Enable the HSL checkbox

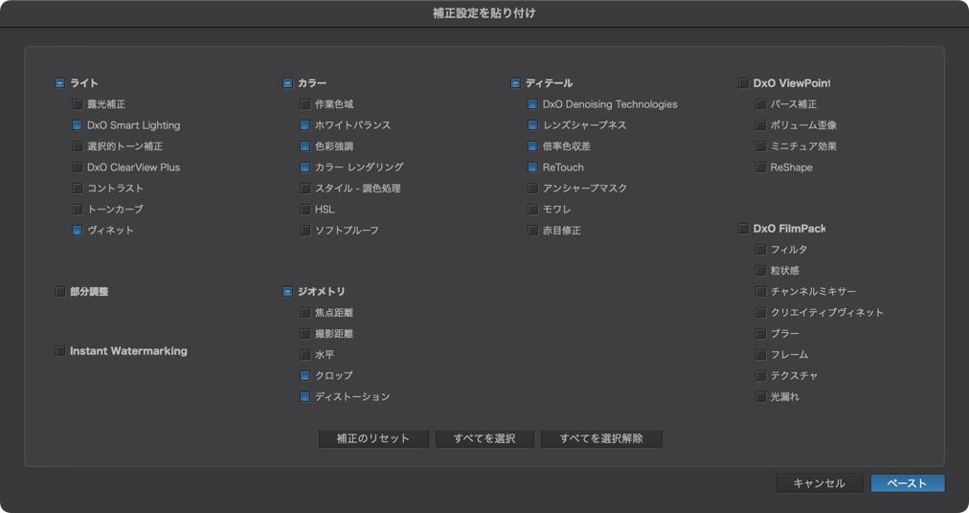[304, 210]
